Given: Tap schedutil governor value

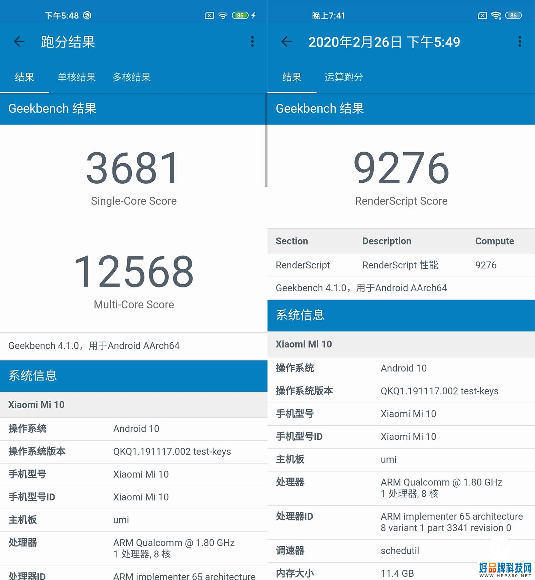Looking at the screenshot, I should (x=400, y=551).
